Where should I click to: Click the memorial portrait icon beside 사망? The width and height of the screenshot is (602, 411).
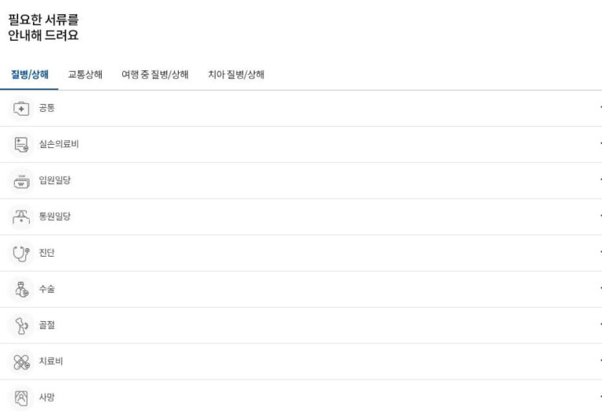click(x=21, y=398)
